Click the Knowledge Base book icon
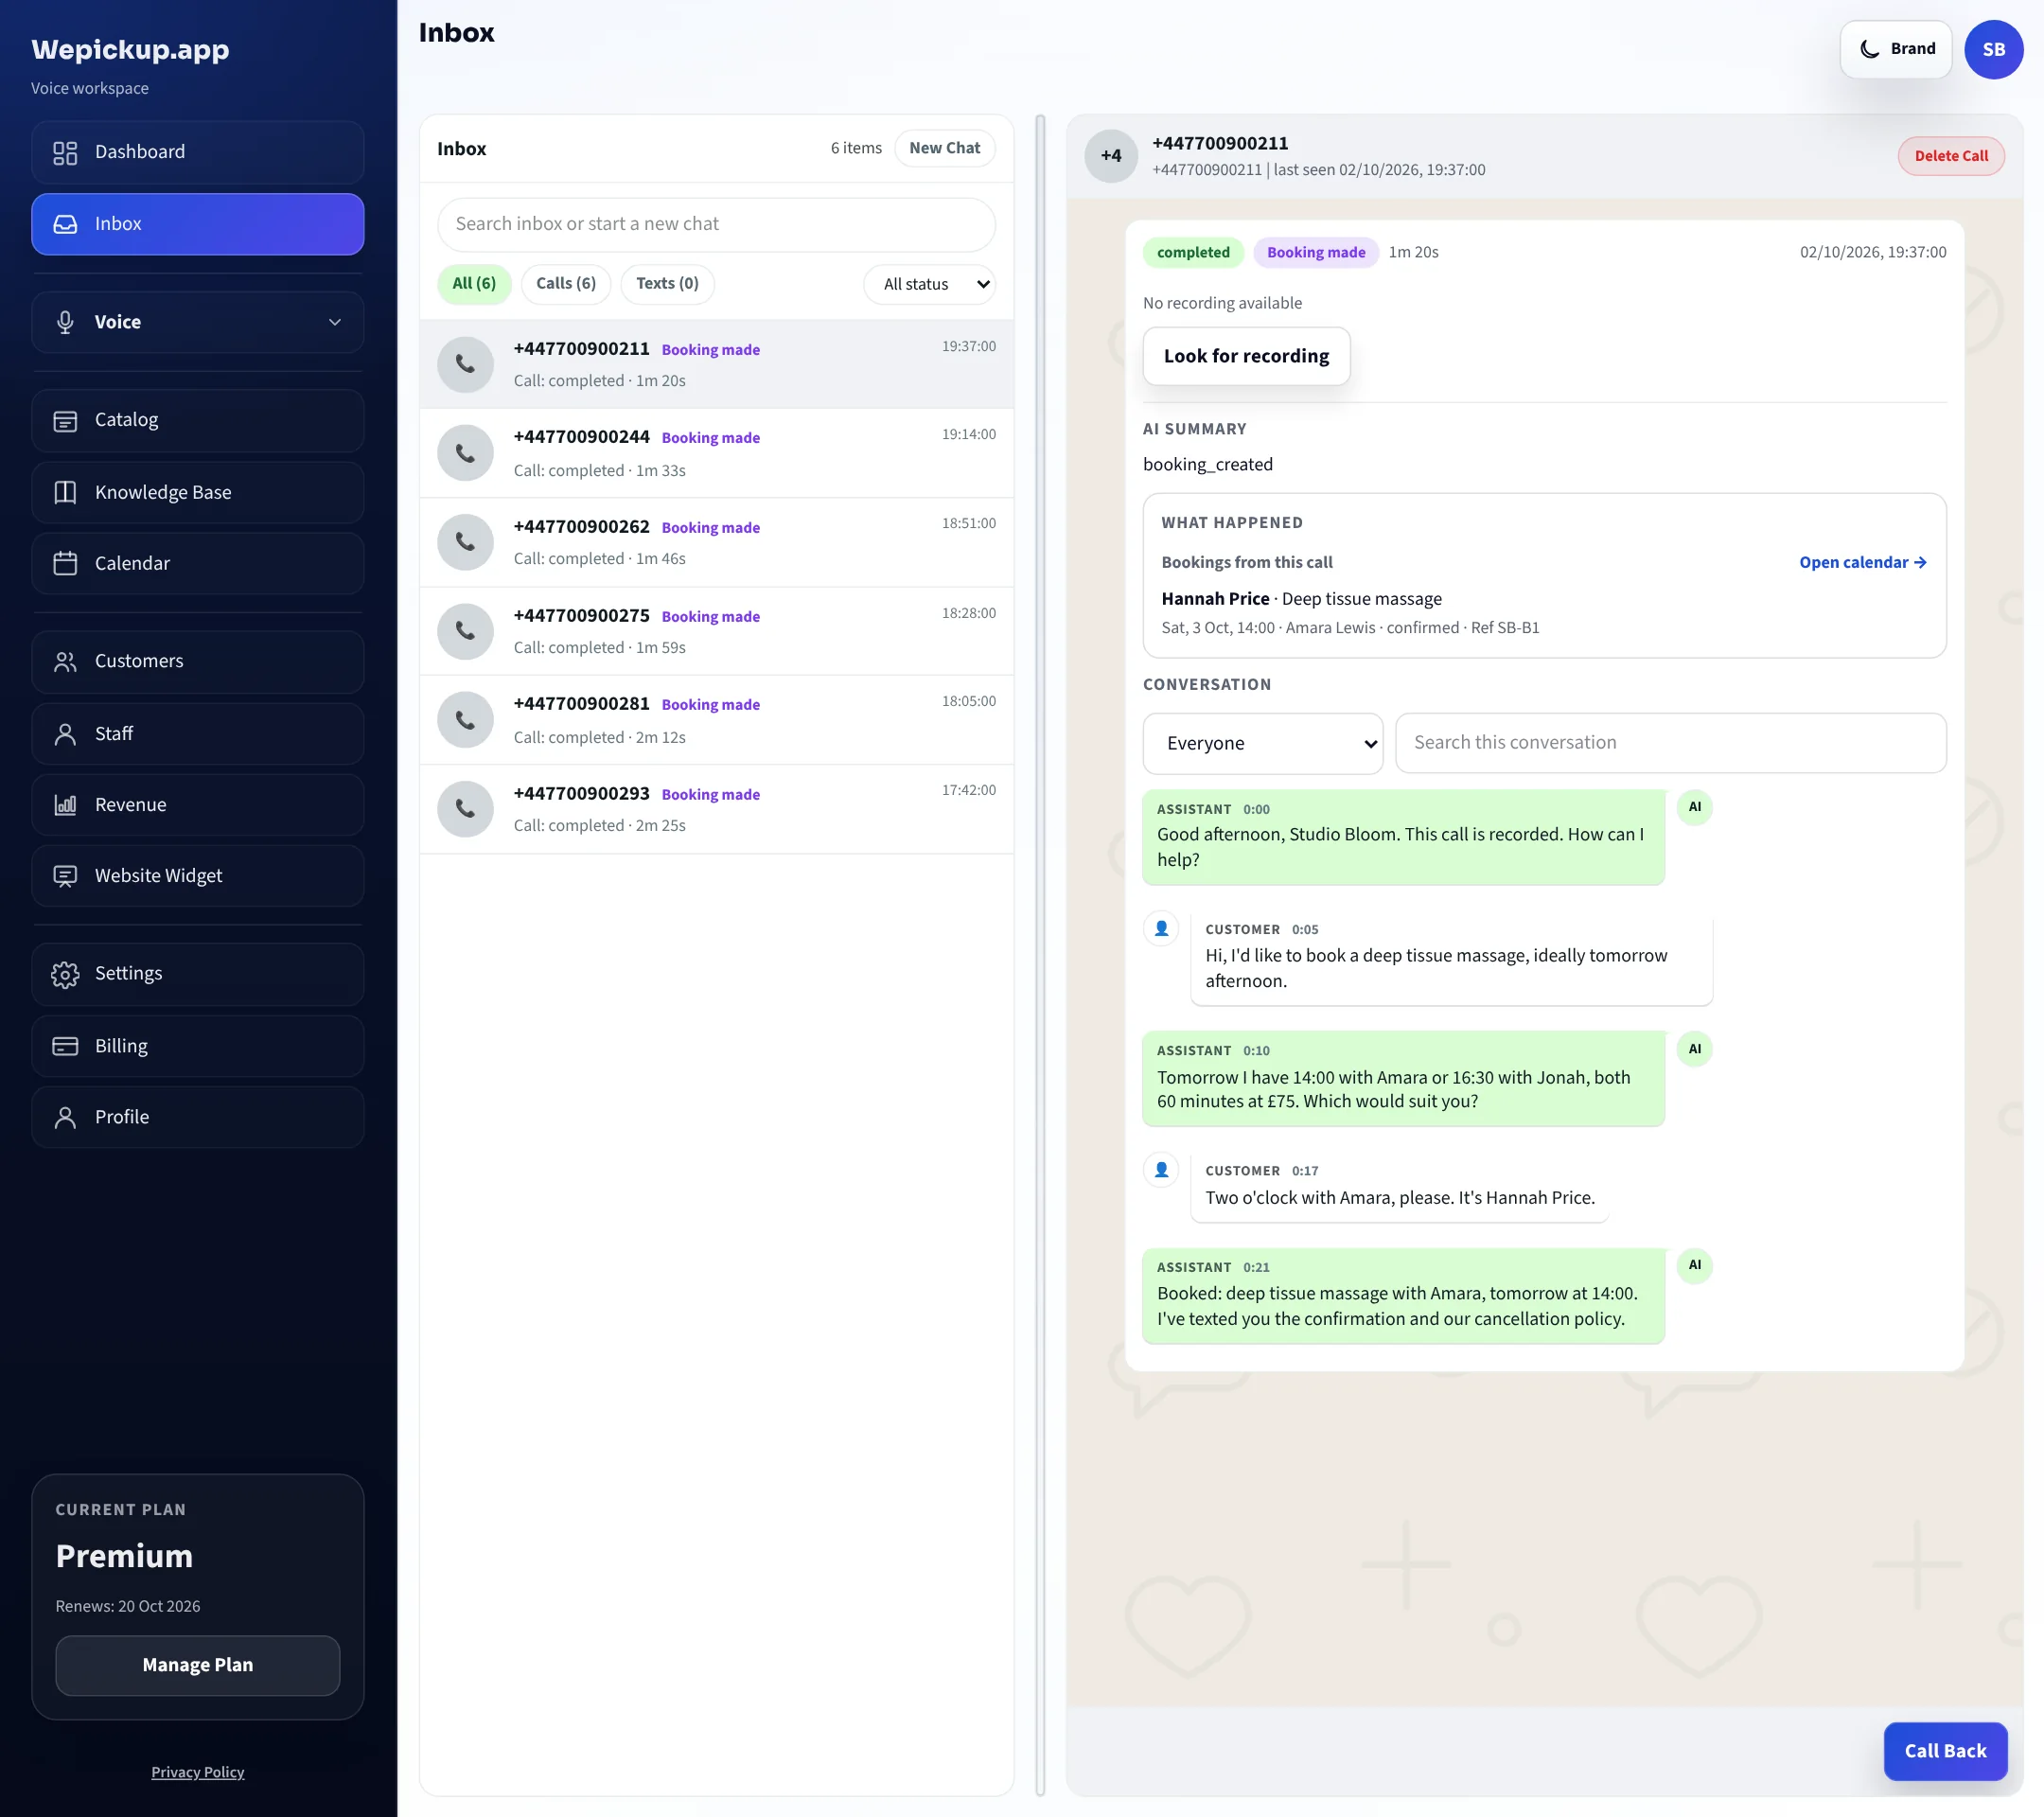Viewport: 2044px width, 1817px height. point(65,492)
